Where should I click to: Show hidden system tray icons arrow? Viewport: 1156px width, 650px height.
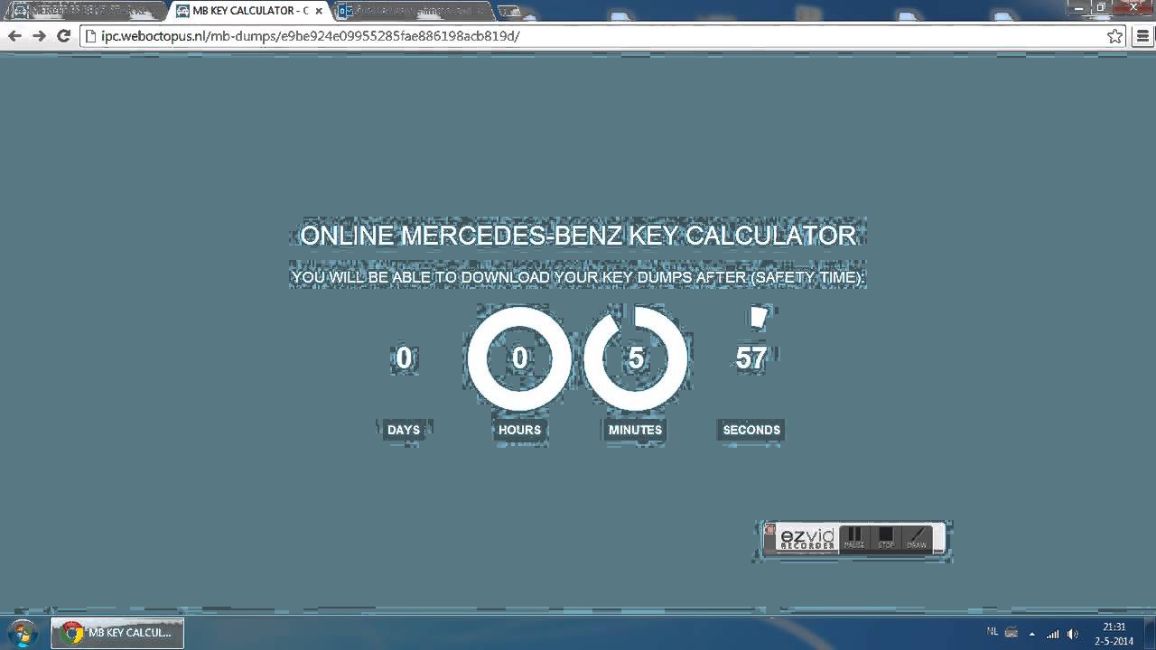point(1032,634)
